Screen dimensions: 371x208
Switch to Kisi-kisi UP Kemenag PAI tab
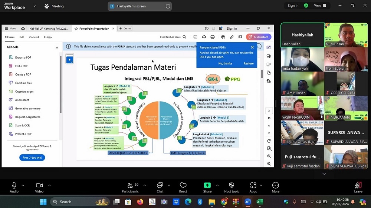point(49,29)
